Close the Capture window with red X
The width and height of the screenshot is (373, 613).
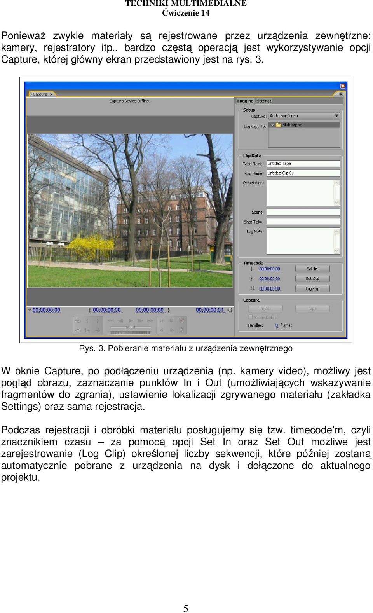343,86
